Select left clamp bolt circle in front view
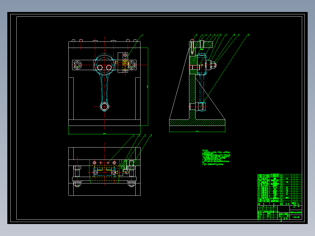The width and height of the screenshot is (315, 236). click(x=77, y=65)
